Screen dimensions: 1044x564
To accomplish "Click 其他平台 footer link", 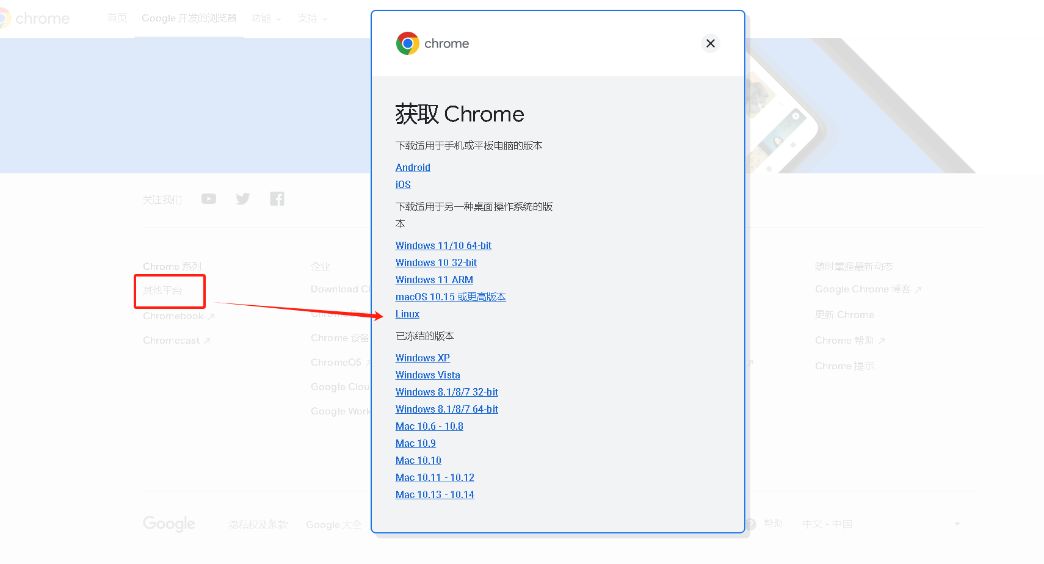I will tap(162, 291).
